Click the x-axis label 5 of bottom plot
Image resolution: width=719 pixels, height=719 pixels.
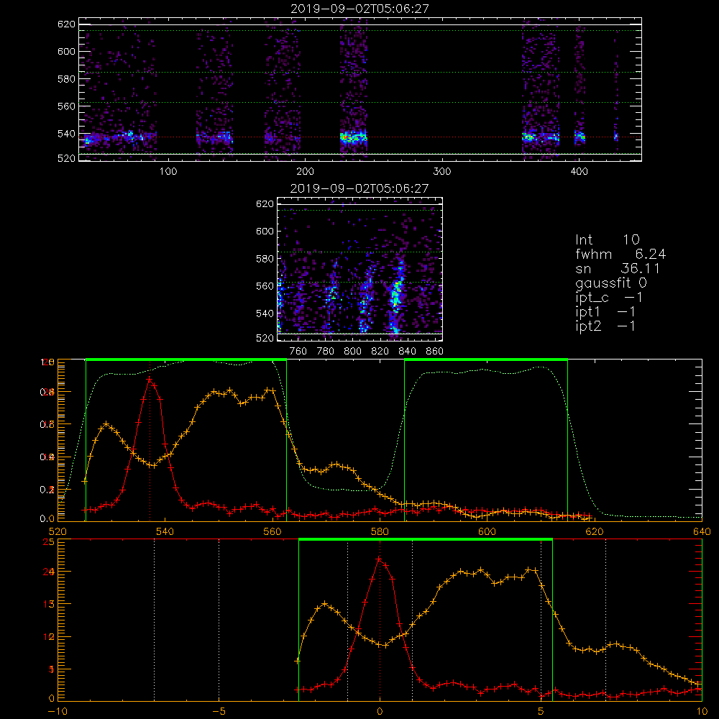coord(541,712)
